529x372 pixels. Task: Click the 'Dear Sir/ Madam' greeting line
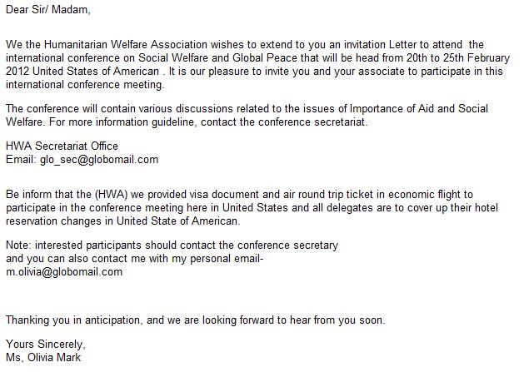(48, 10)
